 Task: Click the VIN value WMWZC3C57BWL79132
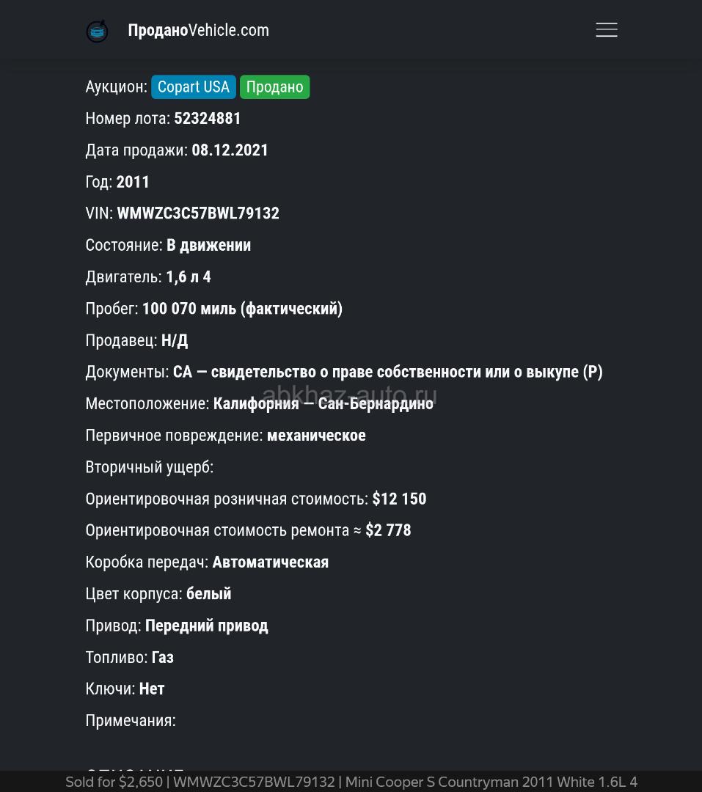click(198, 213)
